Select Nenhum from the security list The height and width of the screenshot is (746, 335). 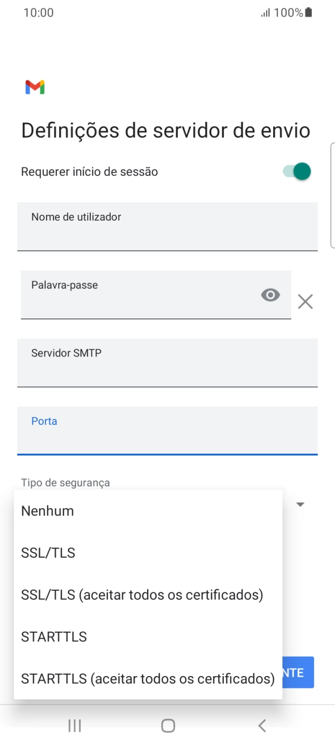coord(47,510)
